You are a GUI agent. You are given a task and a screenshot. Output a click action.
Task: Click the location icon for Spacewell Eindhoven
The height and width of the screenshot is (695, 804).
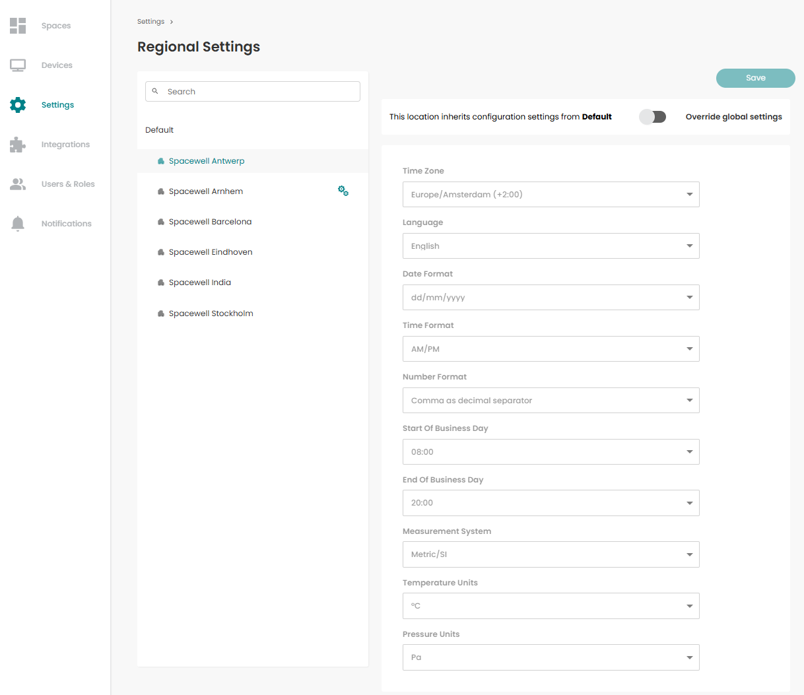click(160, 252)
